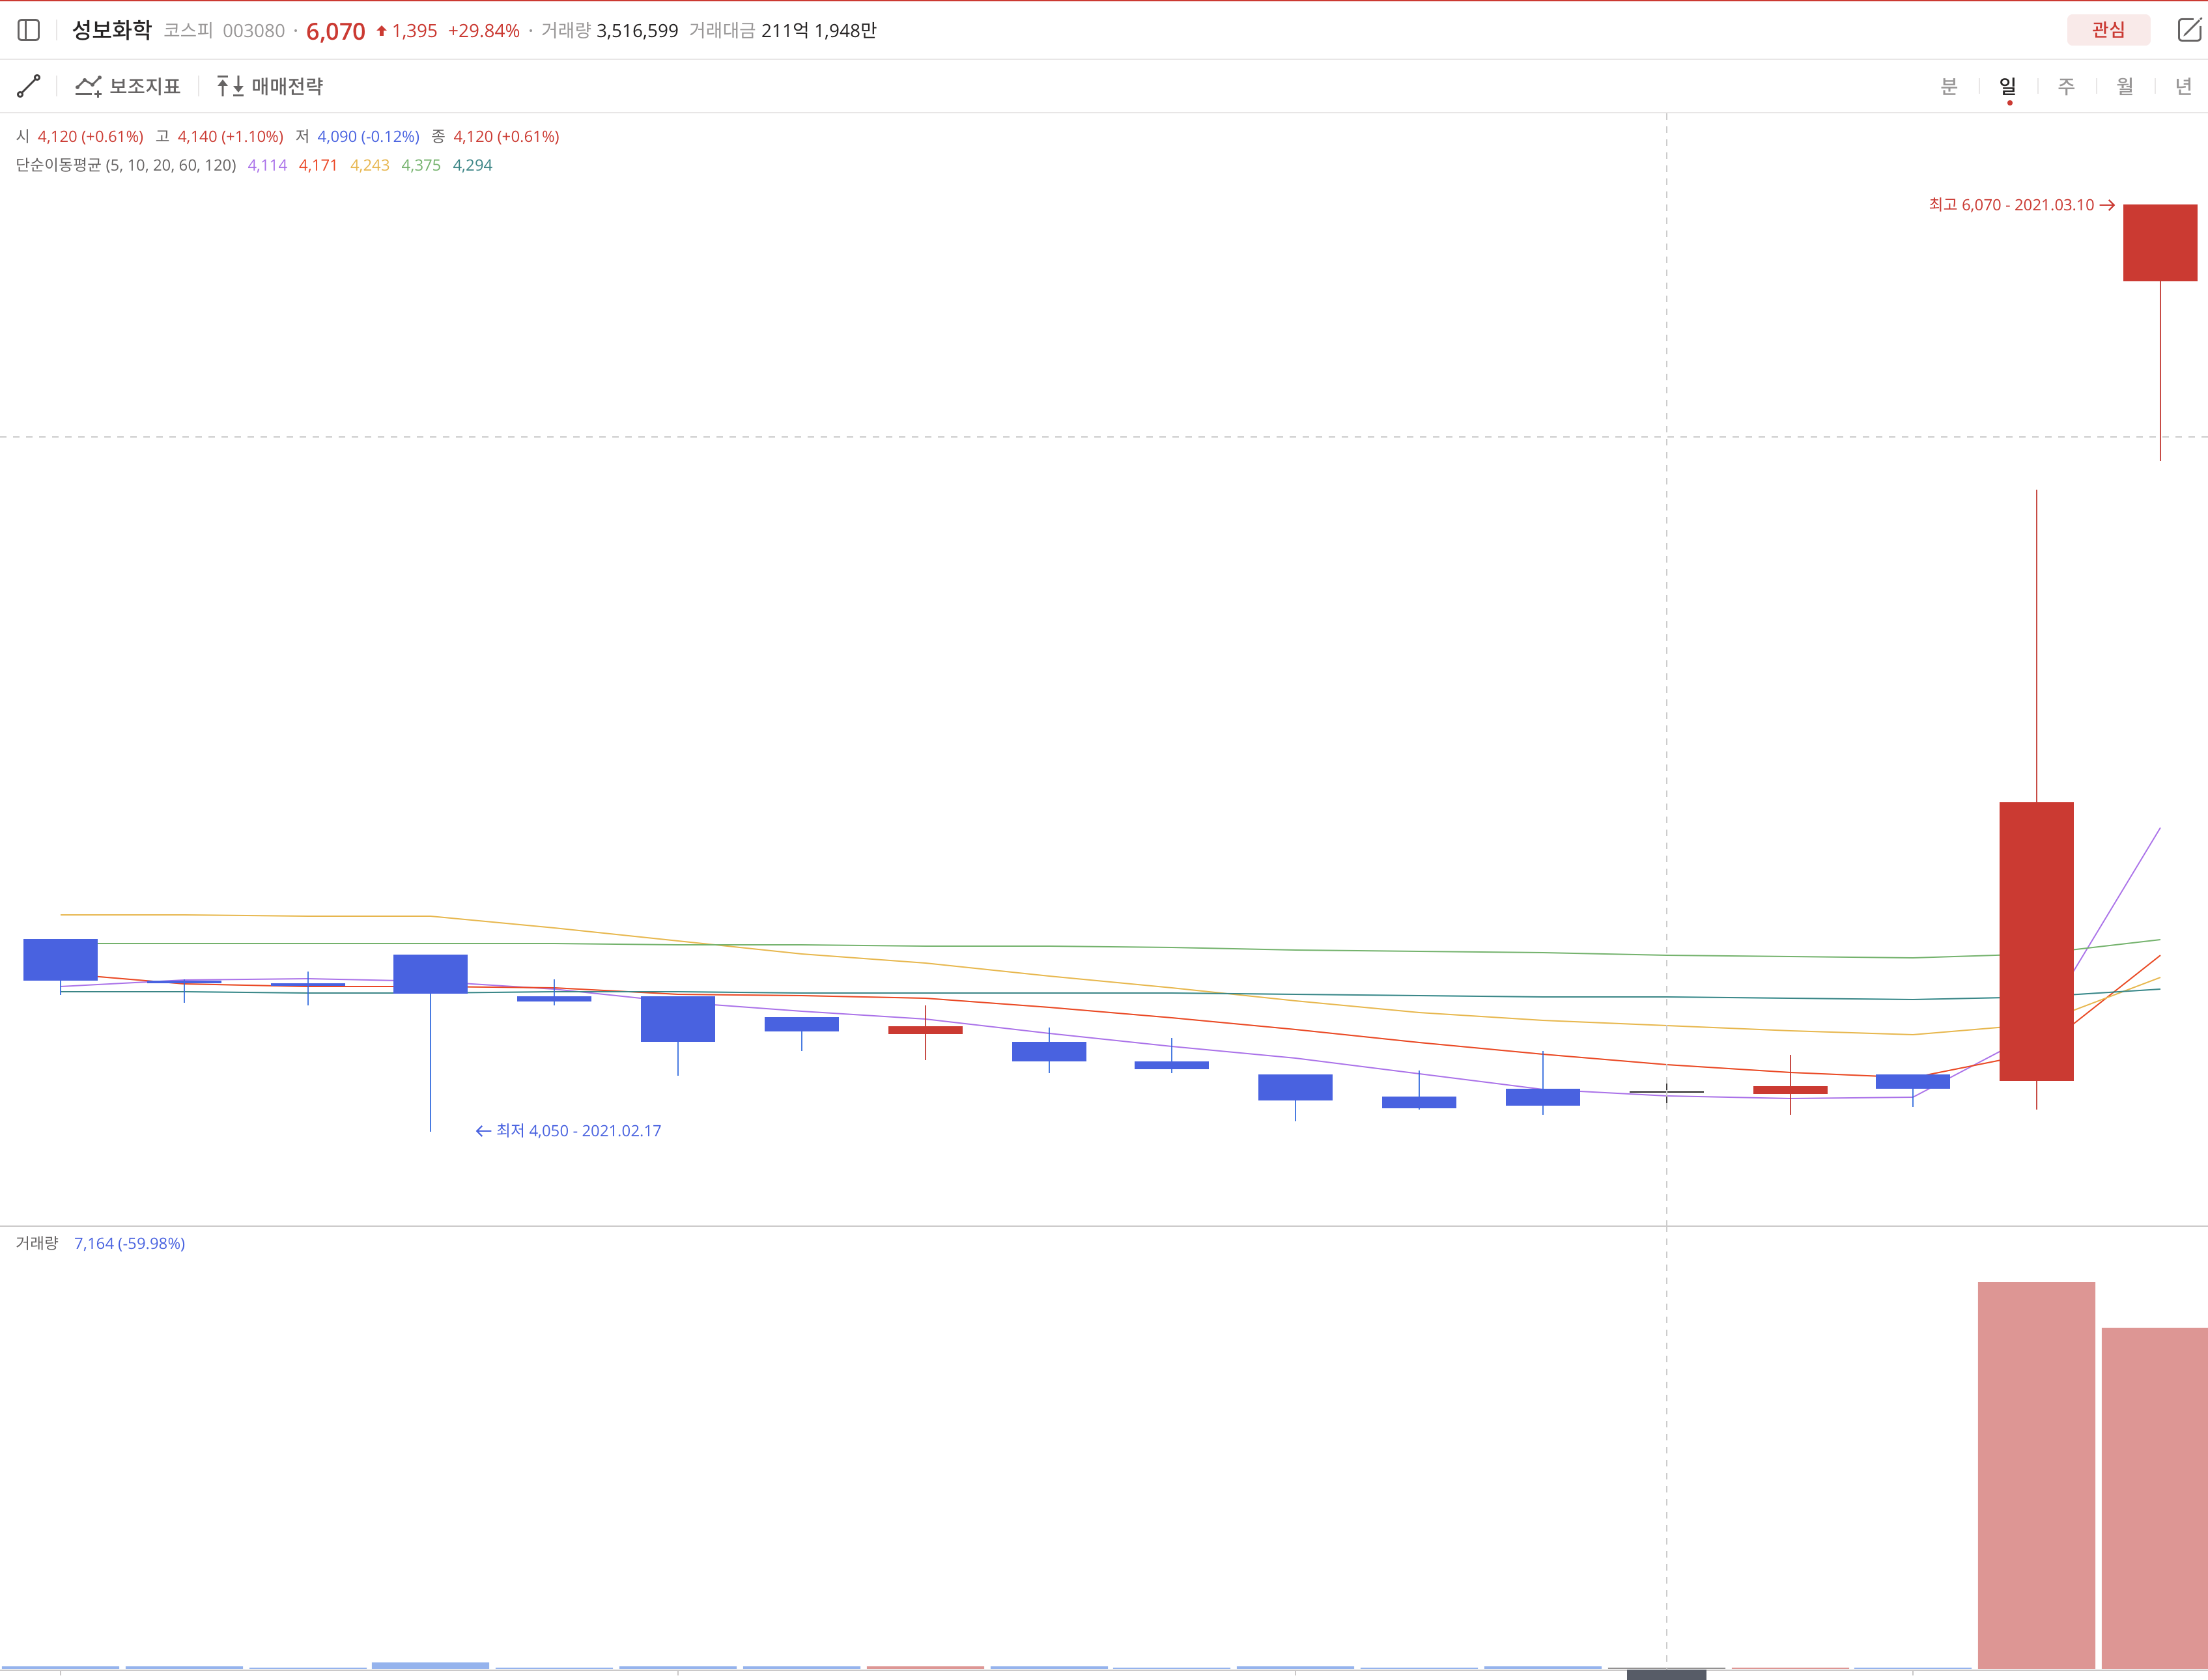The width and height of the screenshot is (2208, 1680).
Task: Click the close price 종 4,120 (+0.61%)
Action: (496, 136)
